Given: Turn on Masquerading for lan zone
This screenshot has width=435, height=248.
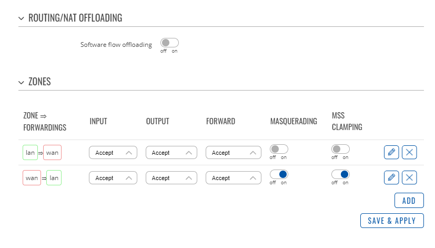Looking at the screenshot, I should coord(279,149).
